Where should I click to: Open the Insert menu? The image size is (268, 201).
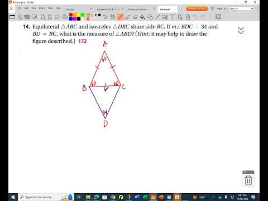click(x=42, y=8)
